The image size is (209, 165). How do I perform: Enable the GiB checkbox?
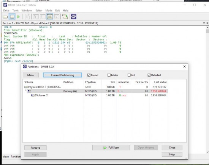click(129, 75)
